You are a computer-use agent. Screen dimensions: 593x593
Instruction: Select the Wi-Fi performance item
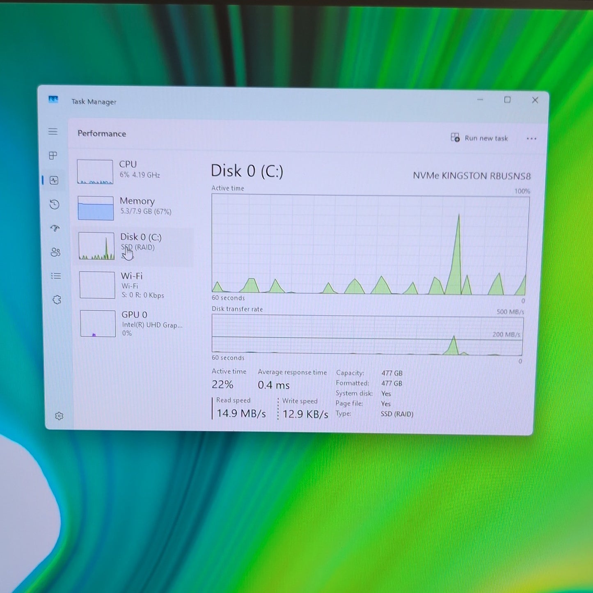point(135,285)
